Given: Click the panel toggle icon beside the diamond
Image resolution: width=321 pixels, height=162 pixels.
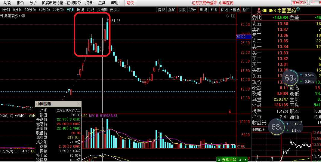Looking at the screenshot, I should click(233, 16).
